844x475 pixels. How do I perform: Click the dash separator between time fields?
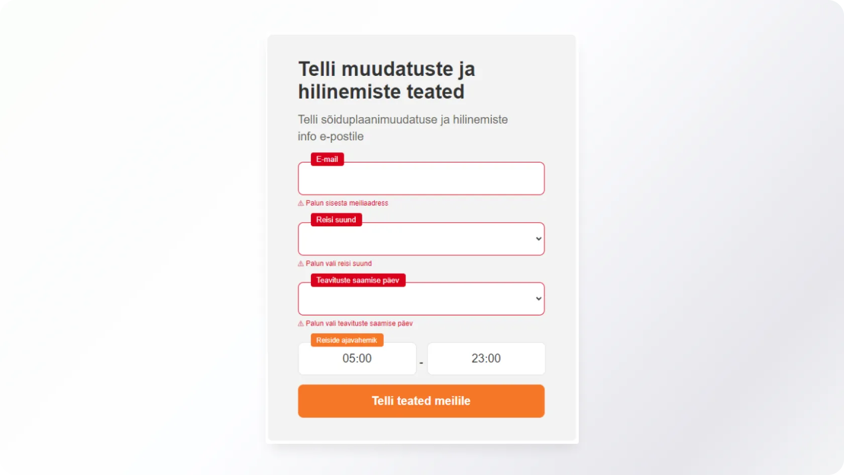click(421, 363)
